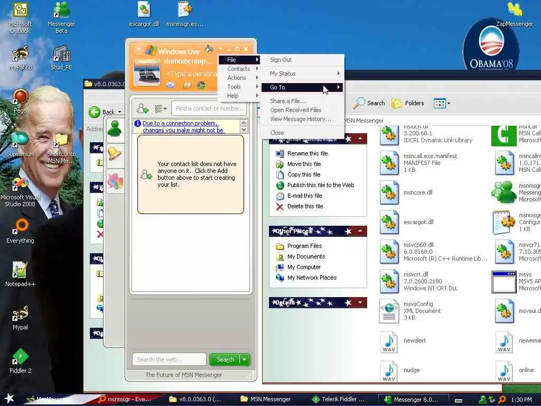Image resolution: width=541 pixels, height=406 pixels.
Task: Open Contacts menu in Messenger
Action: pyautogui.click(x=239, y=69)
